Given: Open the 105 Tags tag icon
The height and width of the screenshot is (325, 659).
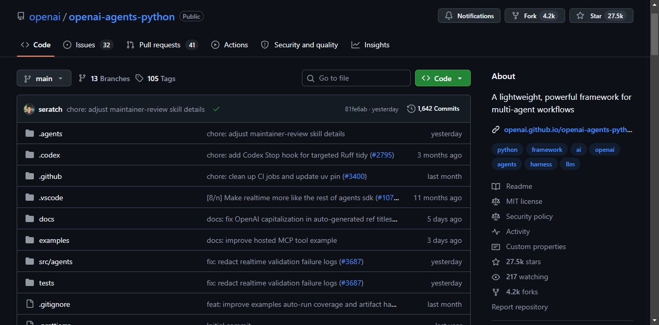Looking at the screenshot, I should 139,79.
